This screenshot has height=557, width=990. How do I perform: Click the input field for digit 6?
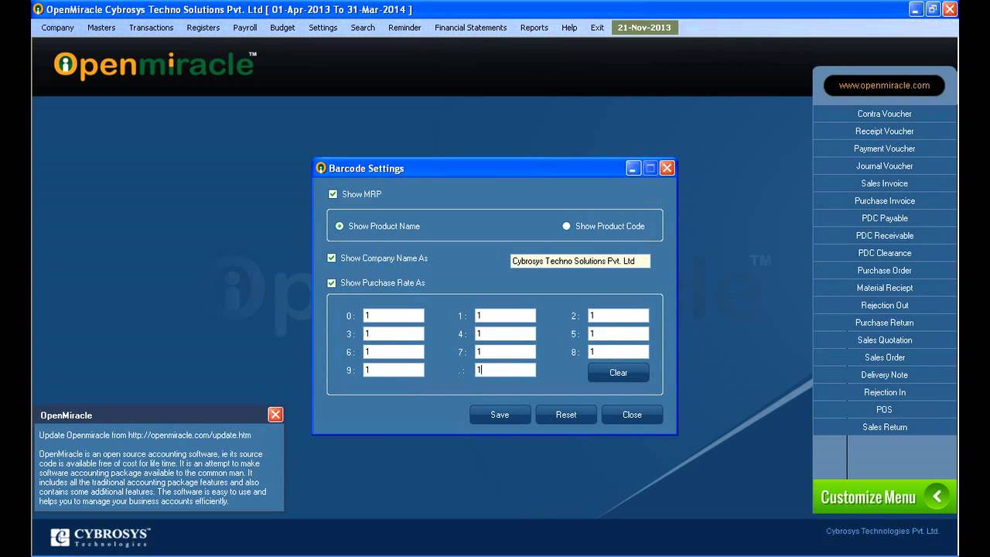(394, 352)
